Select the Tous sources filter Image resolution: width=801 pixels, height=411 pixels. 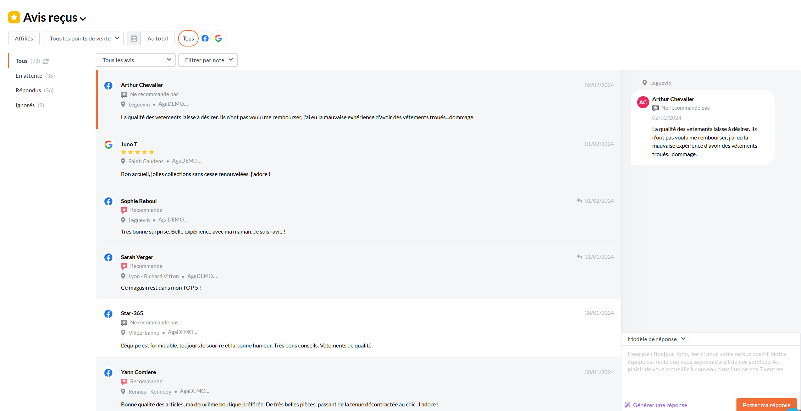point(188,38)
